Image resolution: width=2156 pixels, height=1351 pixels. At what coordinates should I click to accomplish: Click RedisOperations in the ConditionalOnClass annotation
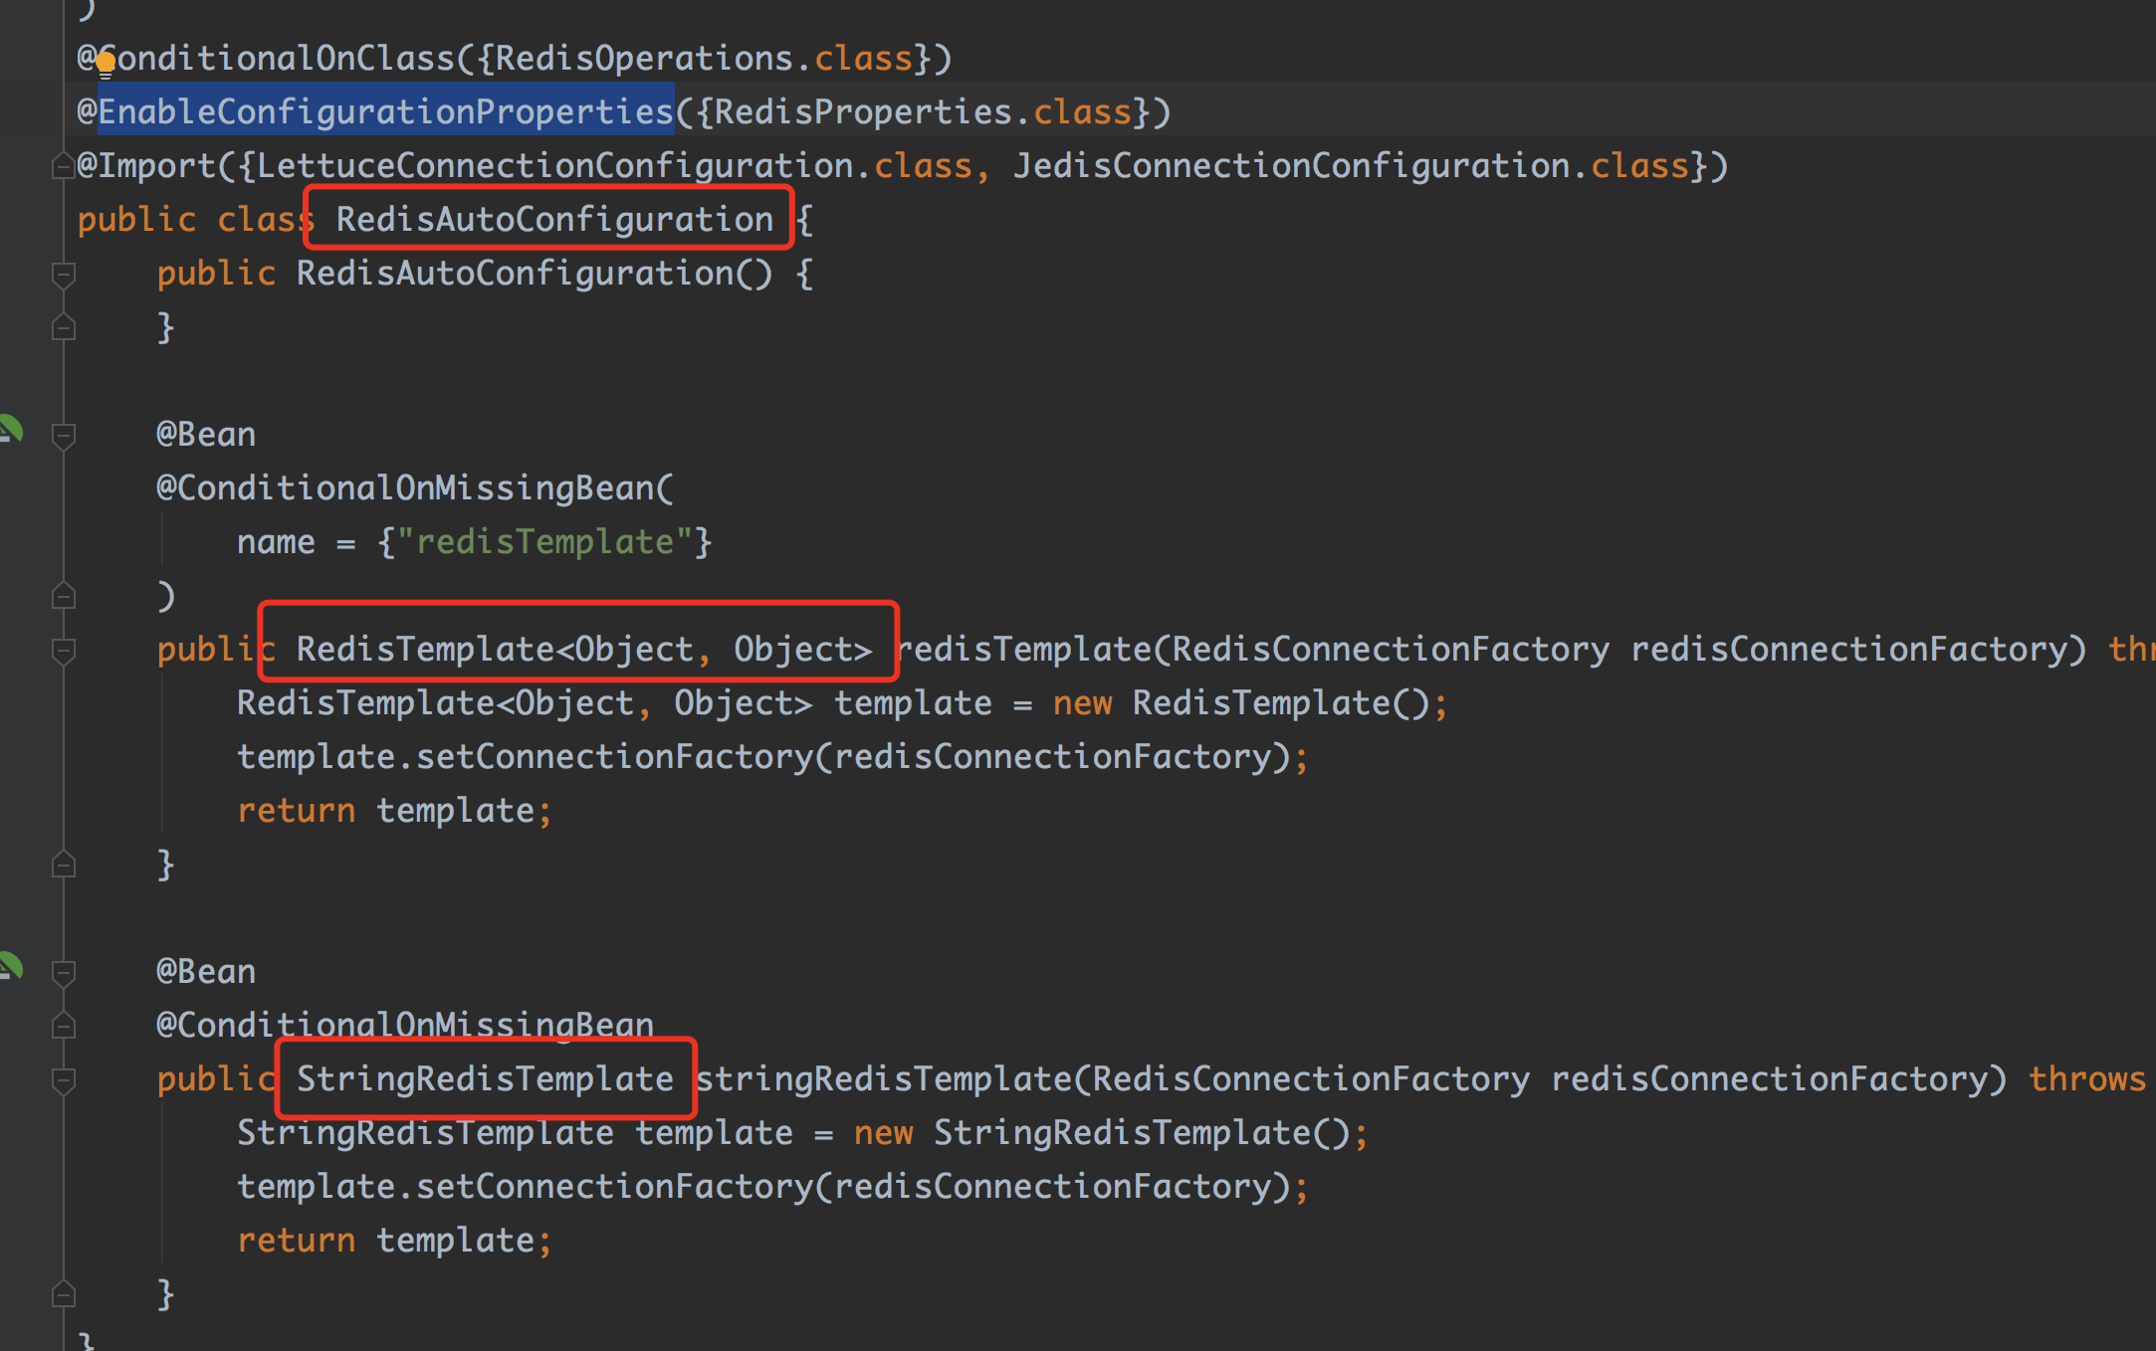[x=644, y=58]
